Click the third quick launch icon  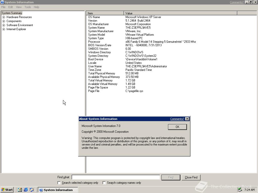coord(31,190)
